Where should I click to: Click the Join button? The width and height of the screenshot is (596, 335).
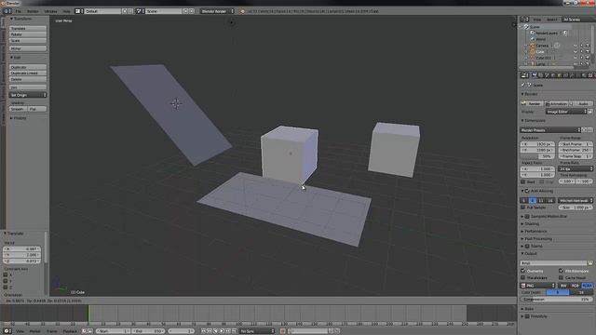pos(28,87)
